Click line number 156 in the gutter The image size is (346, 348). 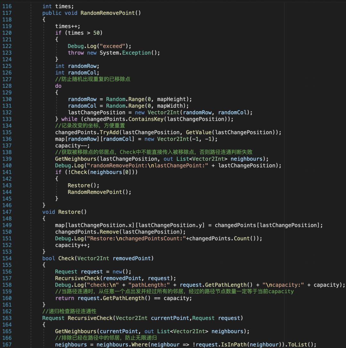coord(7,272)
